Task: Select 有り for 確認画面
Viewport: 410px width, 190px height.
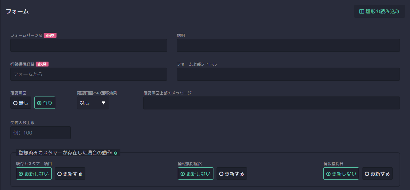Action: tap(45, 103)
